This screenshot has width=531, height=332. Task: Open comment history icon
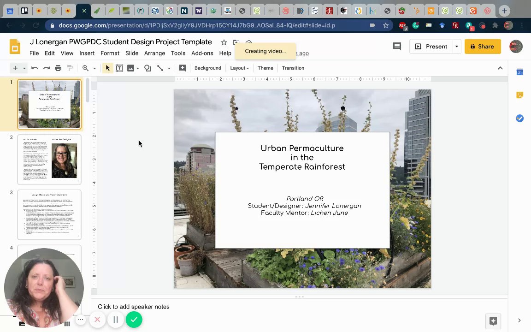[x=396, y=46]
